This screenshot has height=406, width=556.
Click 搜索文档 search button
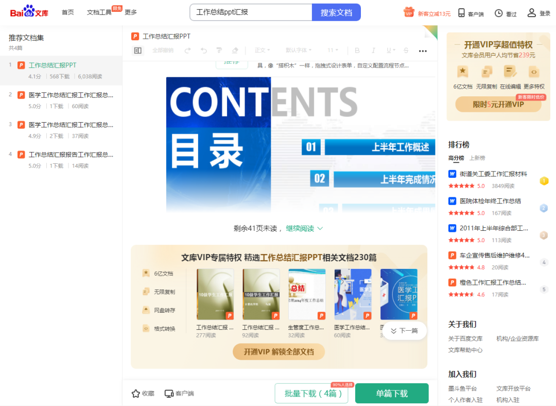pyautogui.click(x=336, y=12)
